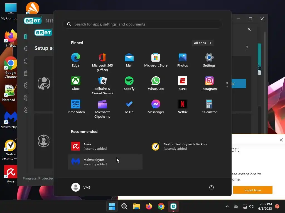Close the browser extension popup
This screenshot has width=285, height=213.
tap(281, 140)
